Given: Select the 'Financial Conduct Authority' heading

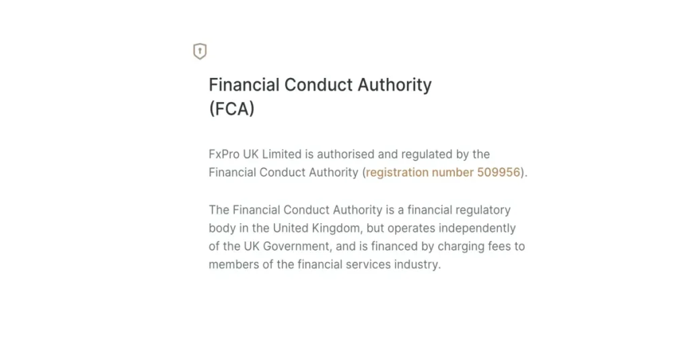Looking at the screenshot, I should 320,85.
